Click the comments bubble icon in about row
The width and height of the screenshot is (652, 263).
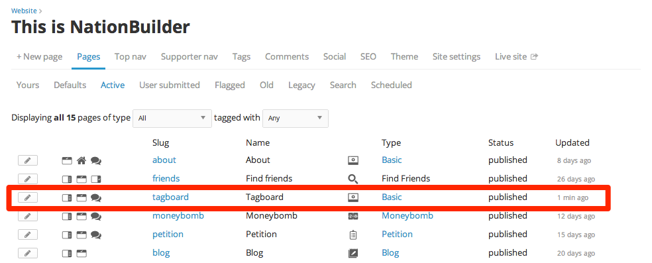(x=96, y=160)
